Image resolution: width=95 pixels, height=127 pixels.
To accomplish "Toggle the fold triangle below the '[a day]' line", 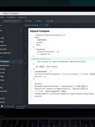I will pyautogui.click(x=34, y=69).
